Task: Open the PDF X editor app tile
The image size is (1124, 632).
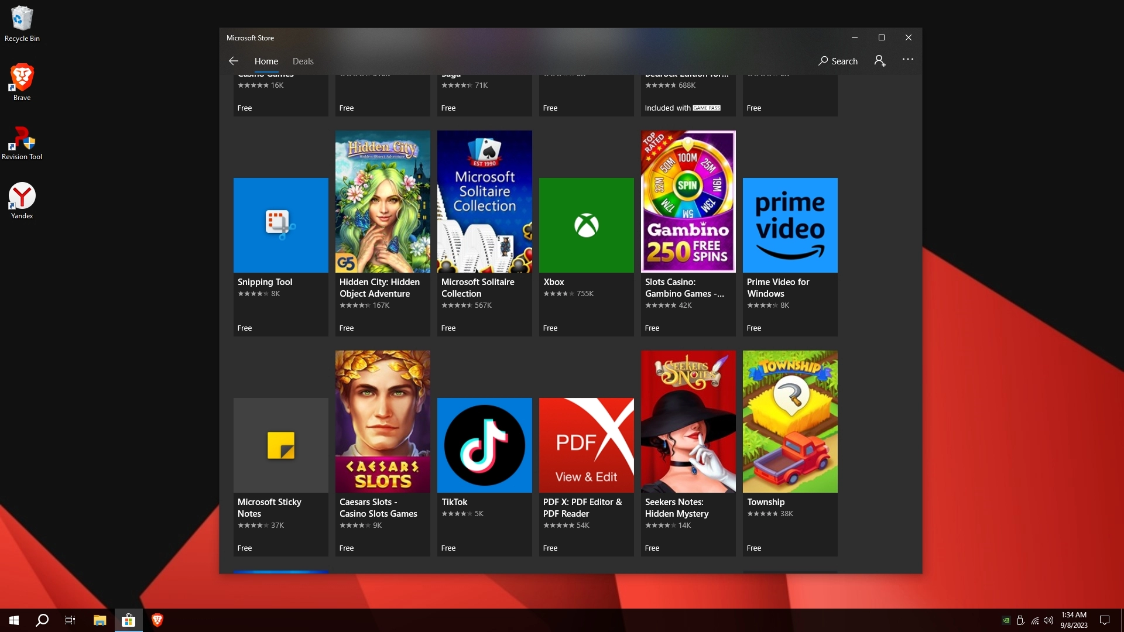Action: (x=586, y=445)
